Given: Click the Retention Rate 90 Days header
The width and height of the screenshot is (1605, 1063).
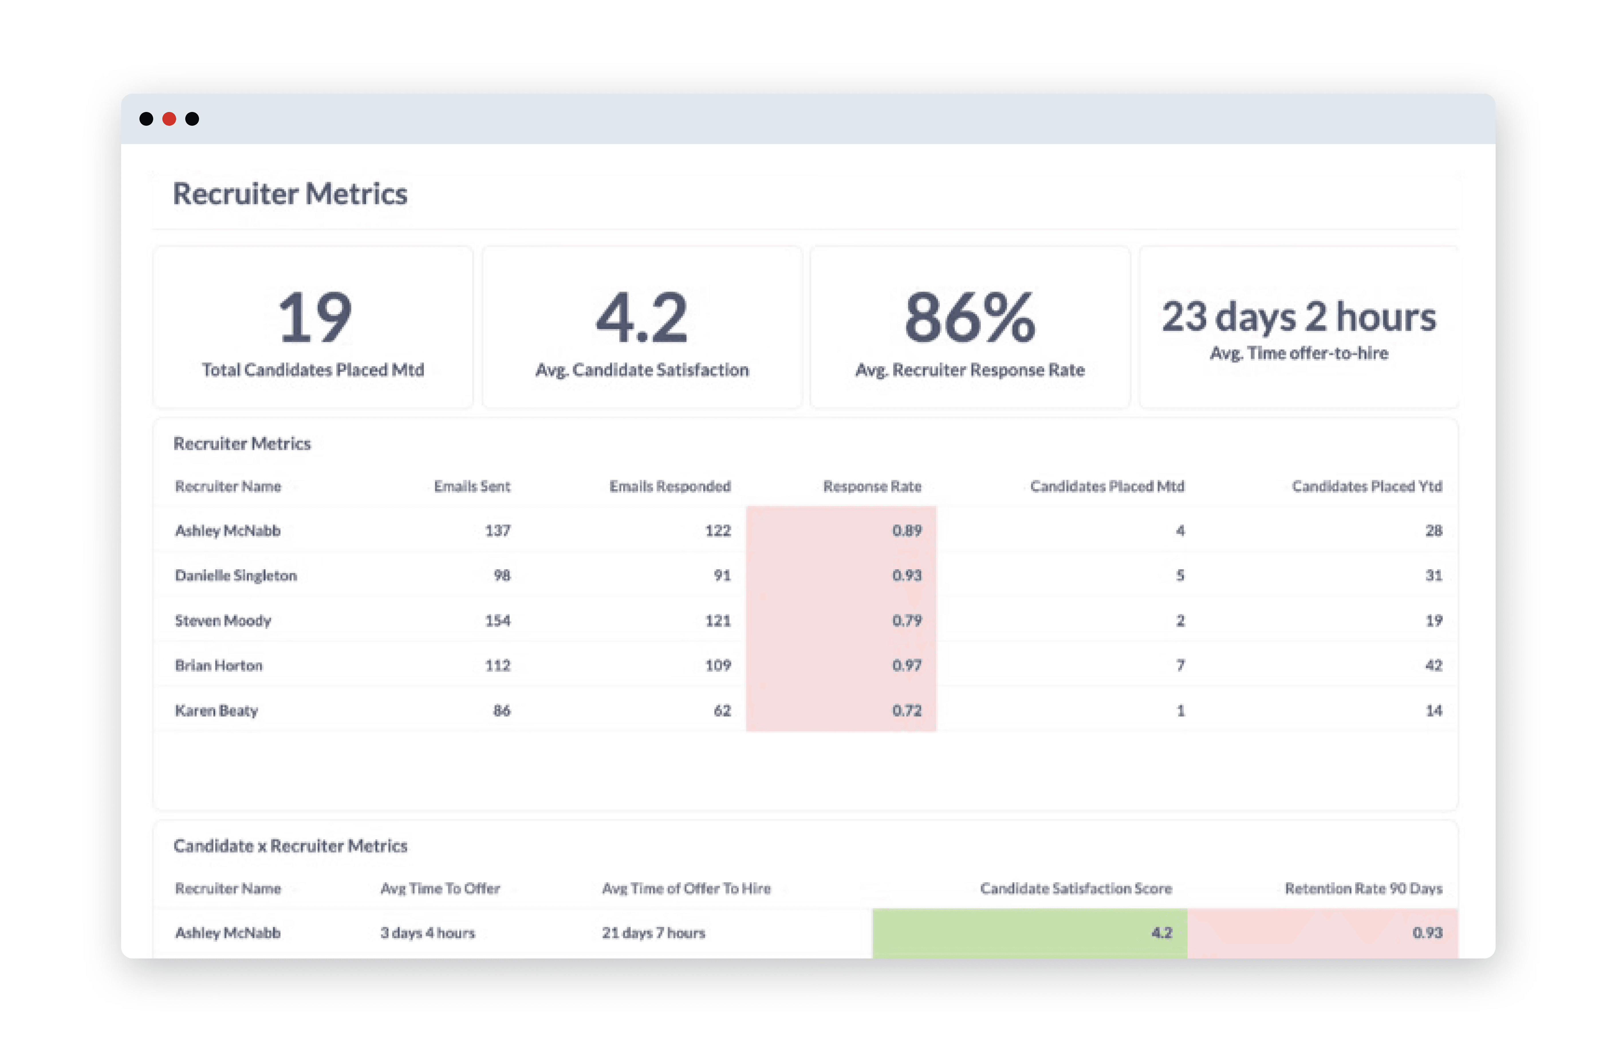Looking at the screenshot, I should (1363, 888).
